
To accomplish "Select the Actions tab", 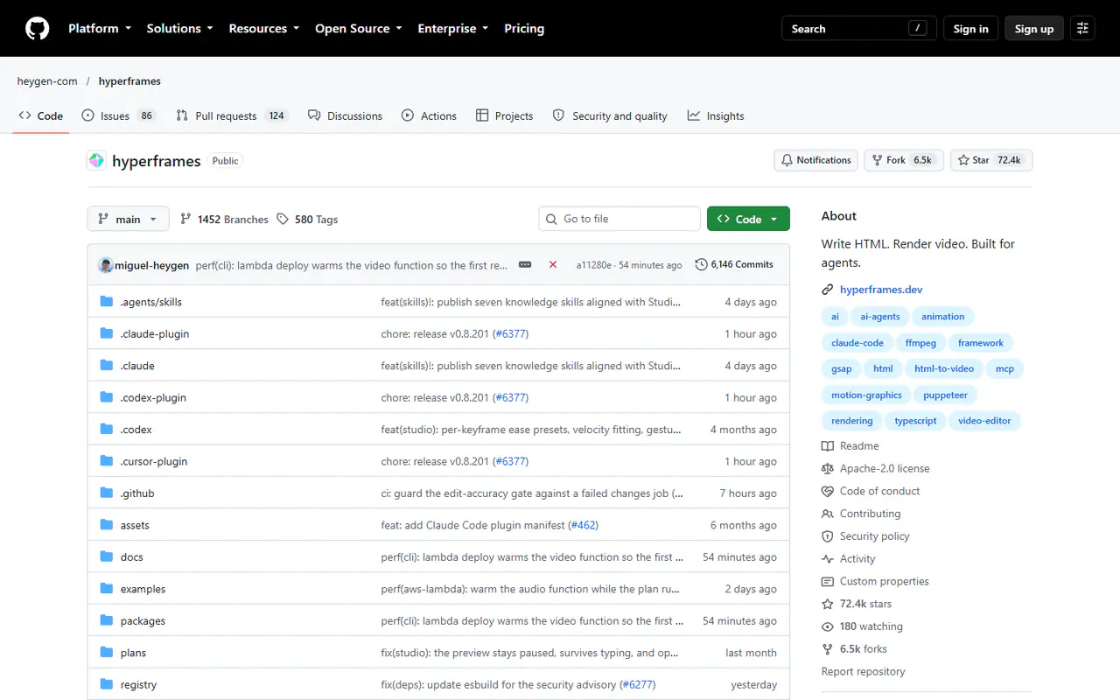I will coord(429,115).
